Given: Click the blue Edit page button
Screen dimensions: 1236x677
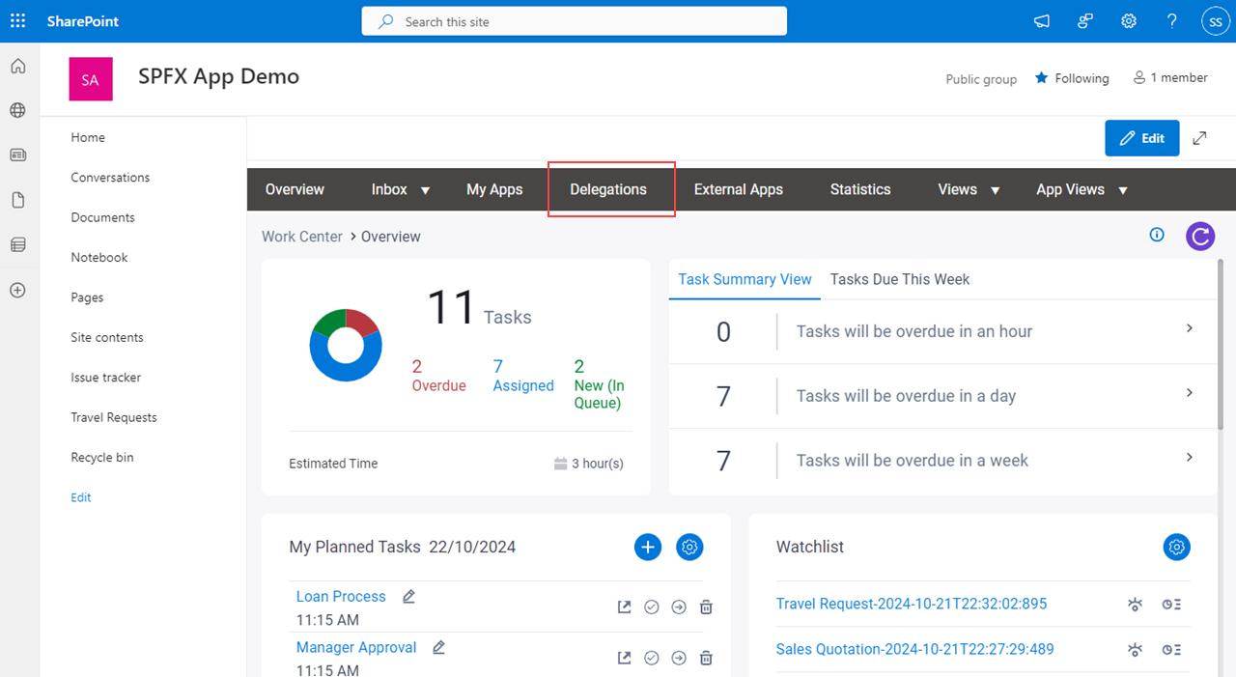Looking at the screenshot, I should pyautogui.click(x=1142, y=138).
